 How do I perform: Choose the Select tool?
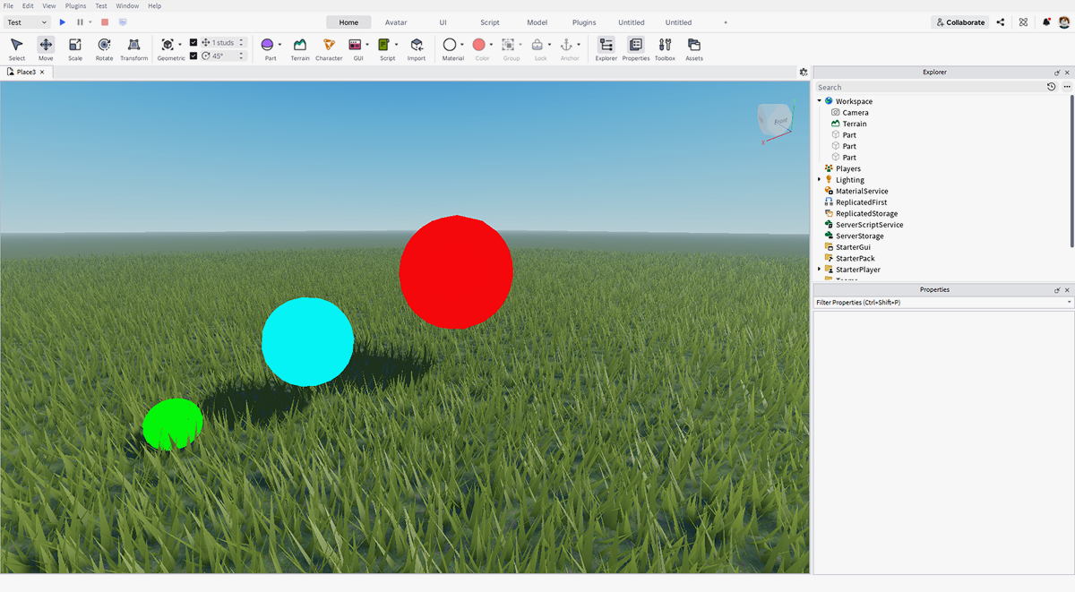pyautogui.click(x=17, y=49)
